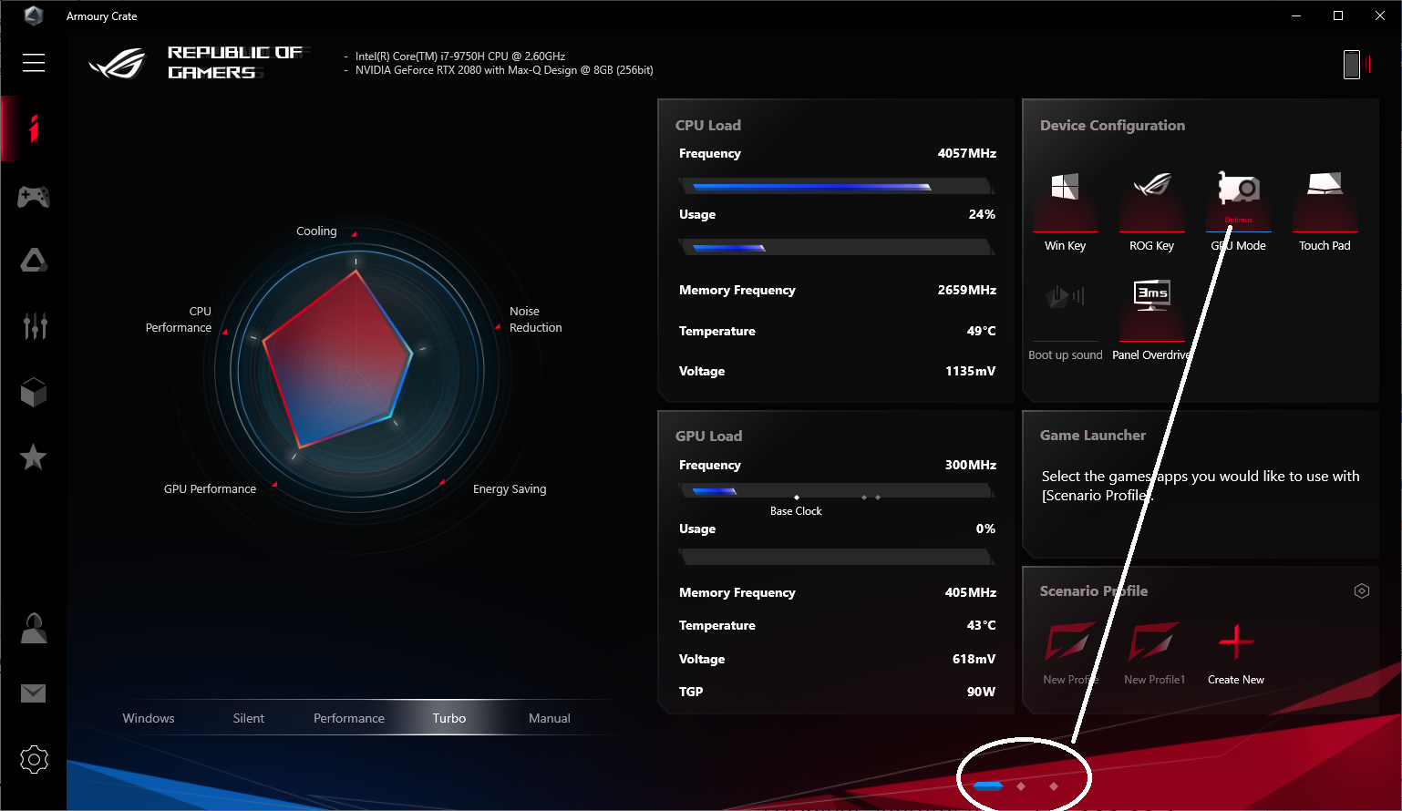The width and height of the screenshot is (1402, 811).
Task: Open the New Profile1 scenario
Action: tap(1154, 653)
